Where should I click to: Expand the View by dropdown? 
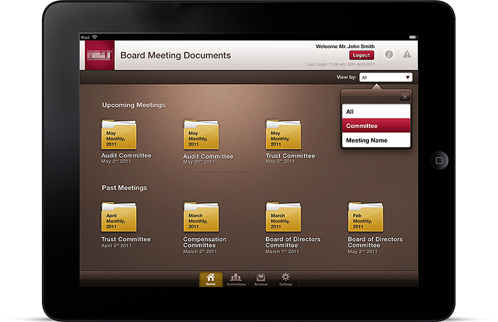click(x=386, y=77)
